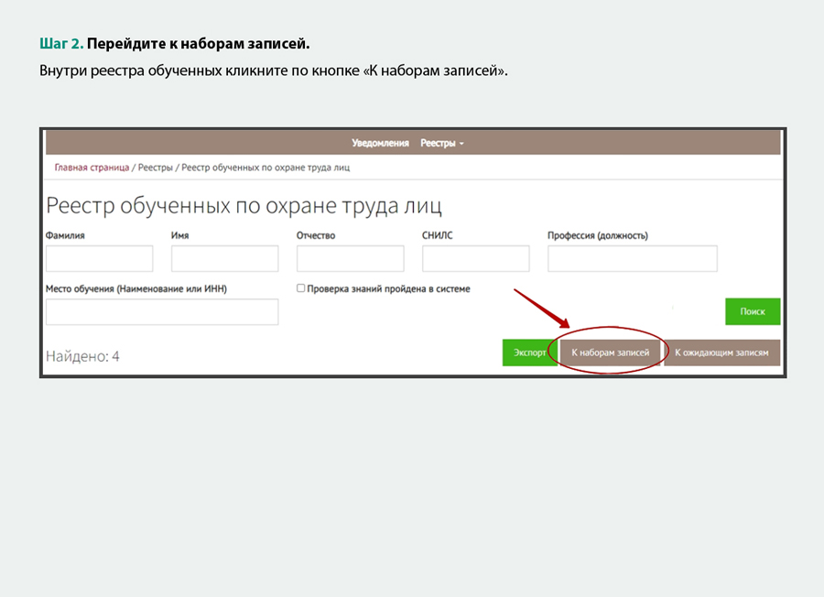Click the instruction sentence starting 'Внутри реестра'
The height and width of the screenshot is (597, 824).
(x=274, y=71)
